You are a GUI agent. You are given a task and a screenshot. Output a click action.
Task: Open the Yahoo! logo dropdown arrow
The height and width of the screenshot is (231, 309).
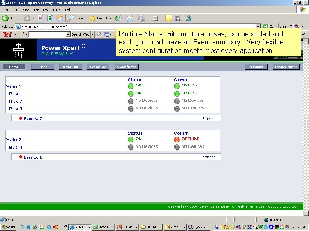point(16,34)
